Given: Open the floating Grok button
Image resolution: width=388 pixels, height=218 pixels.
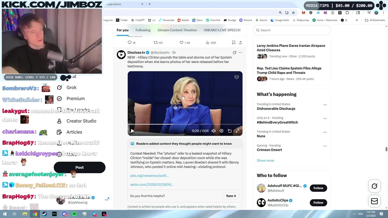Looking at the screenshot, I should pyautogui.click(x=374, y=186).
